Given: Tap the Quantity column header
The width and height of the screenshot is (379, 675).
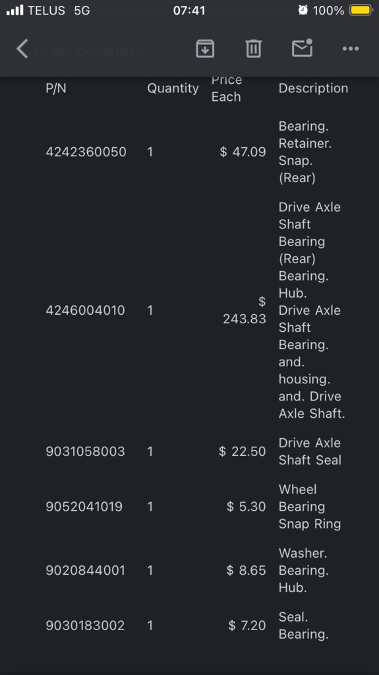Looking at the screenshot, I should (173, 88).
